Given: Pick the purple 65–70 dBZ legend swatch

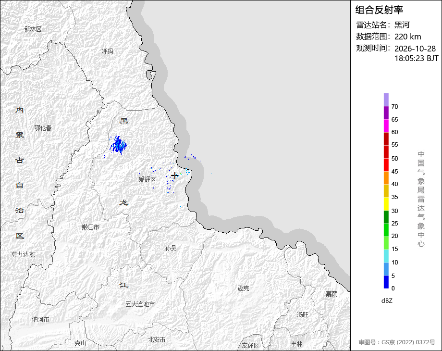Looking at the screenshot, I should [x=386, y=113].
